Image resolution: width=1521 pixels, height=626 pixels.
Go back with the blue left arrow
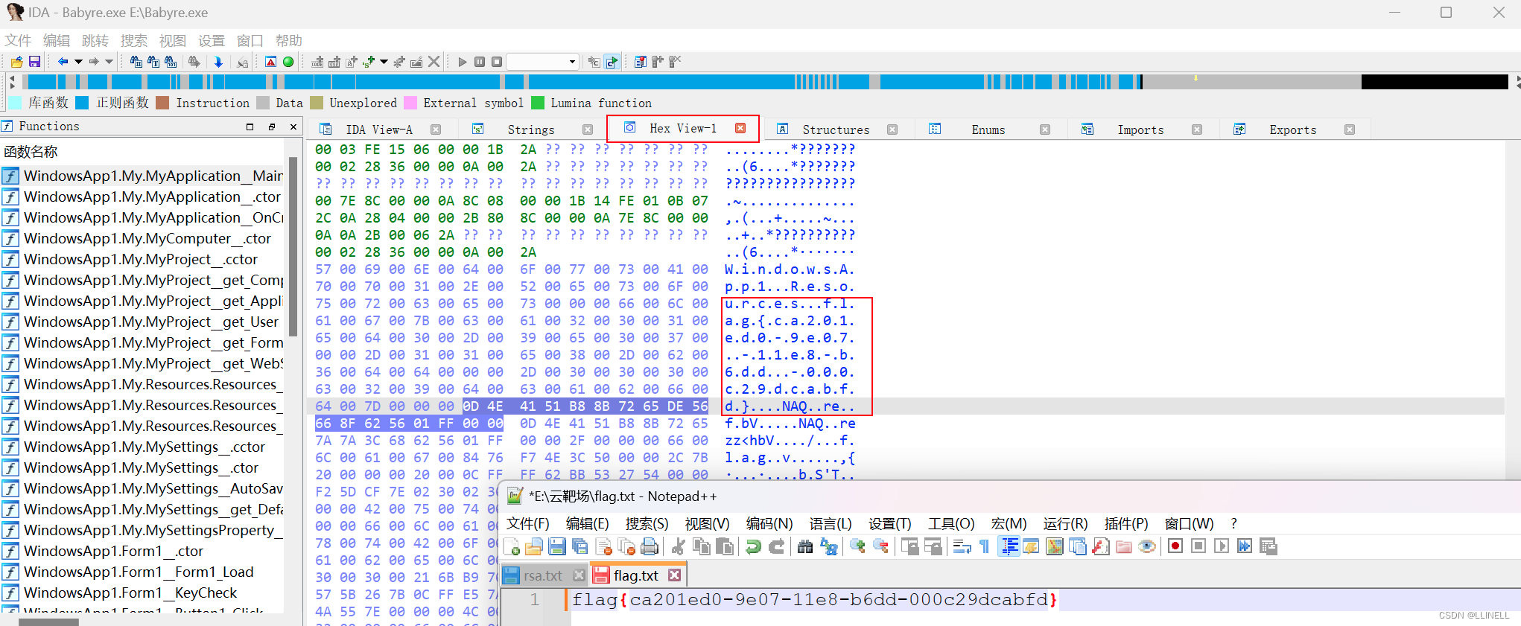pos(63,62)
